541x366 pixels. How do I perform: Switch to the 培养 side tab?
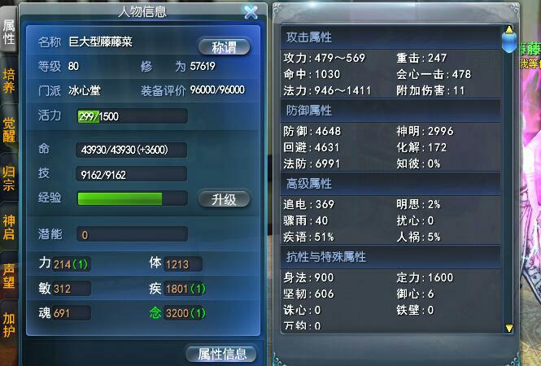(x=9, y=81)
